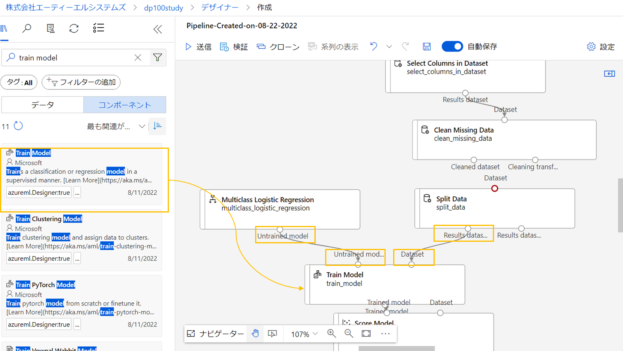Save the pipeline with disk icon
Image resolution: width=623 pixels, height=351 pixels.
tap(427, 47)
